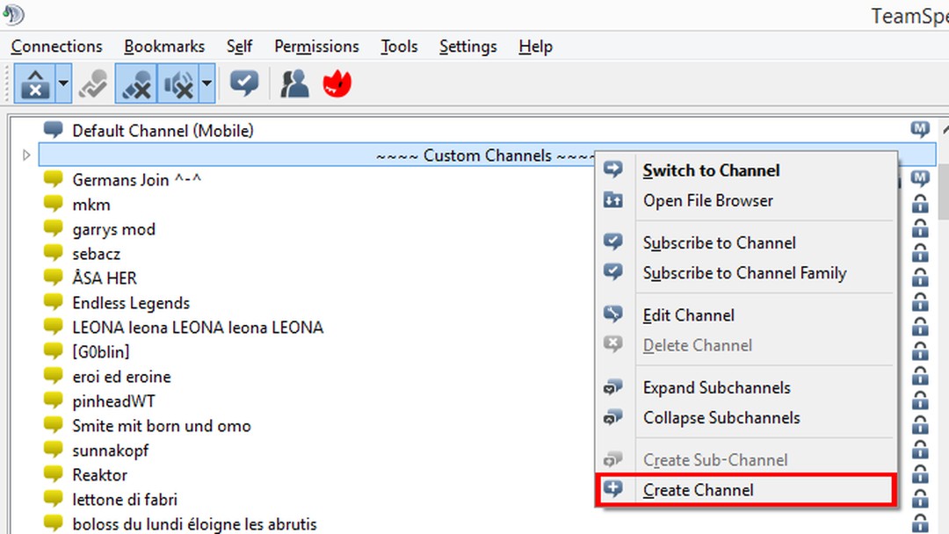Click the Contacts icon in the toolbar
Image resolution: width=949 pixels, height=534 pixels.
[295, 83]
